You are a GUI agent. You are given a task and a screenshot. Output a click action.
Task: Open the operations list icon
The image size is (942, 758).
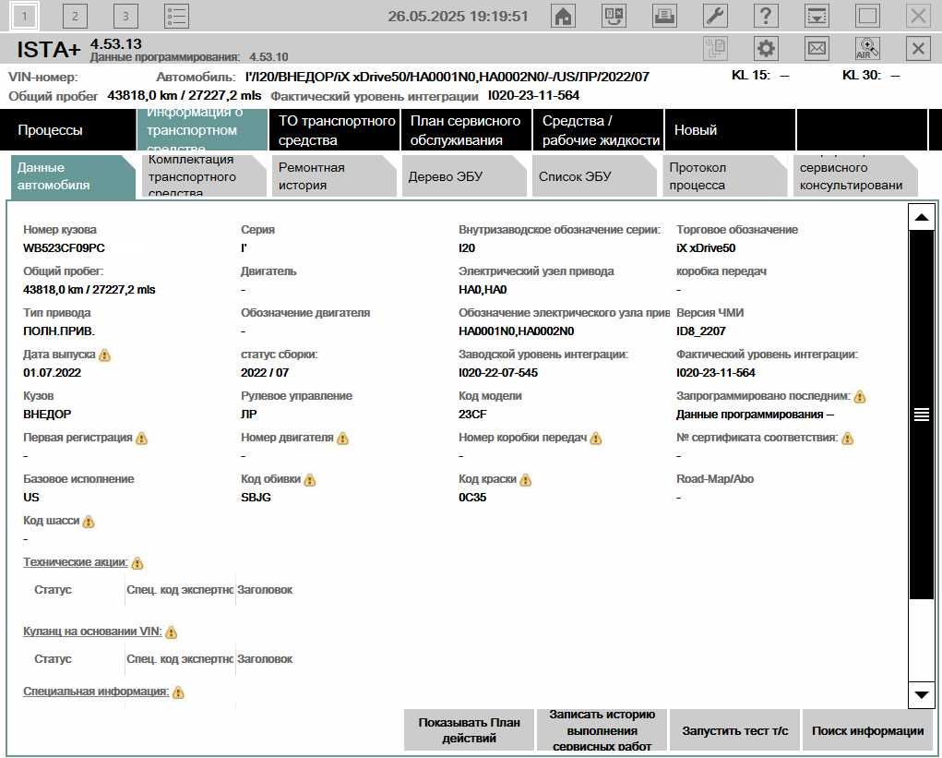(x=176, y=16)
